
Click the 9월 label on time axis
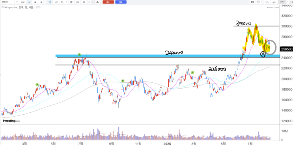pos(111,143)
